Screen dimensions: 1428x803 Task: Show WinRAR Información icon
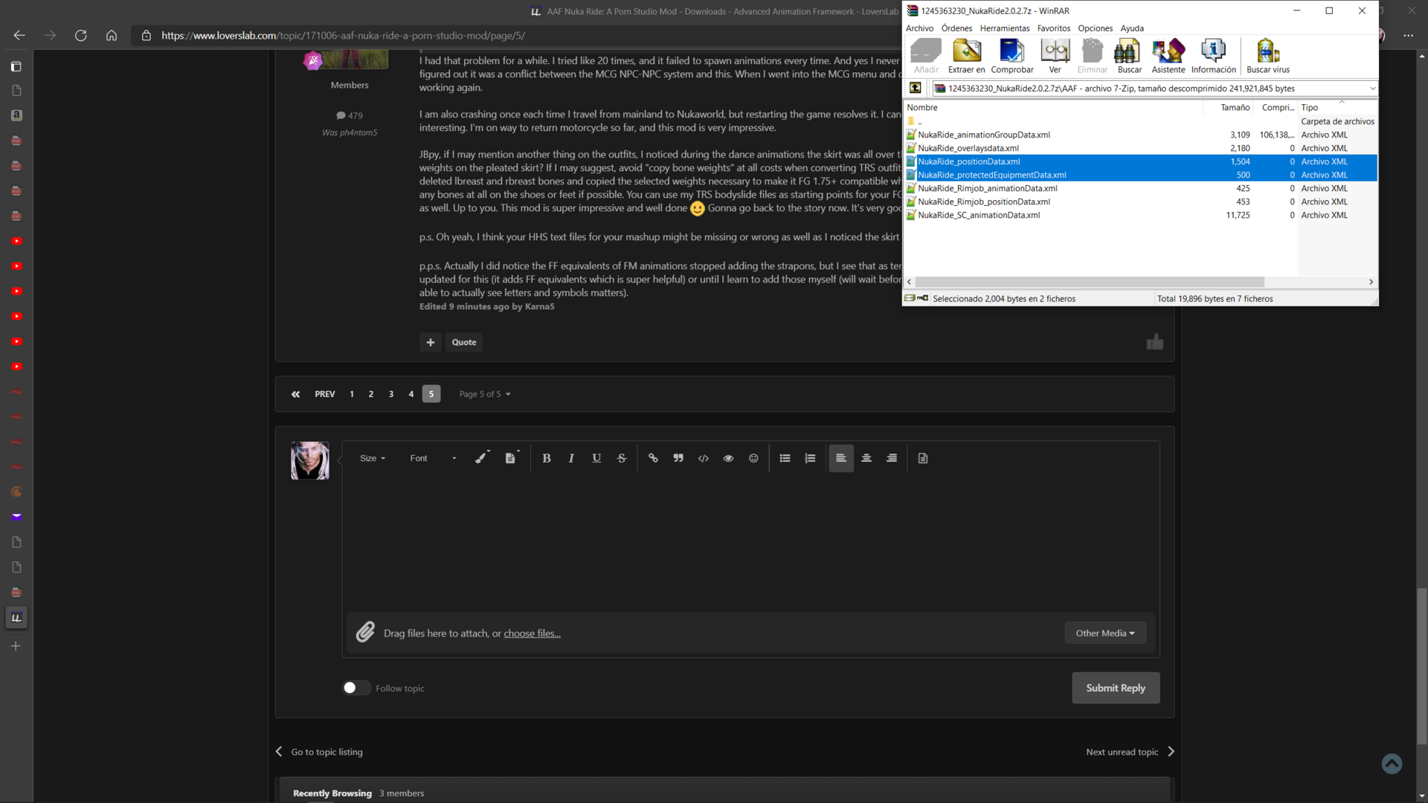pos(1213,57)
